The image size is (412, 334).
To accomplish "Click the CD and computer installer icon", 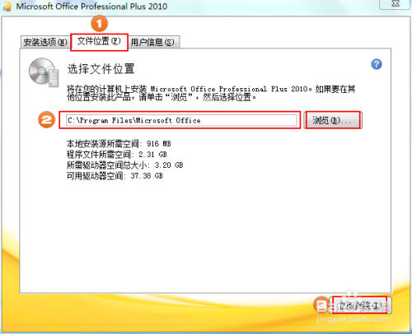I will (x=44, y=72).
